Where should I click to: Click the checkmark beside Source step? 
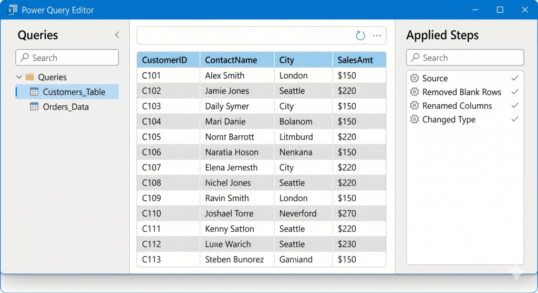pos(515,78)
